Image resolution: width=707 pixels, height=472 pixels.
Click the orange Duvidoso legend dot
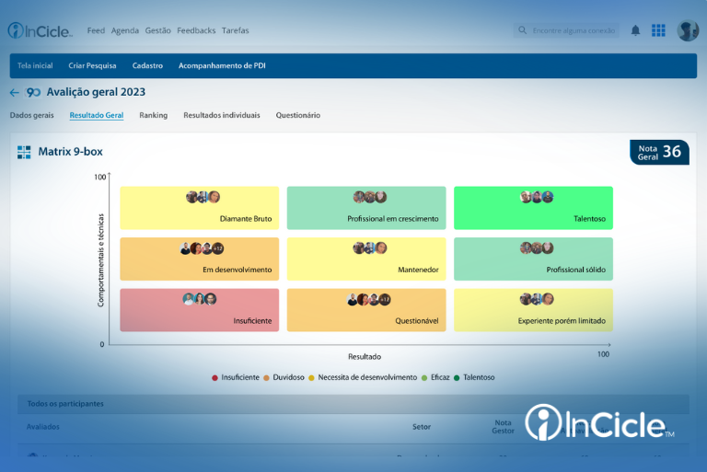pyautogui.click(x=266, y=378)
